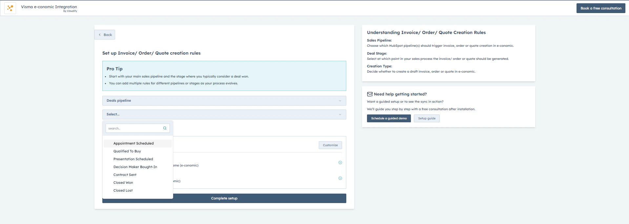Image resolution: width=629 pixels, height=224 pixels.
Task: Open the Setup guide
Action: point(427,118)
